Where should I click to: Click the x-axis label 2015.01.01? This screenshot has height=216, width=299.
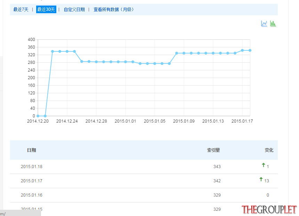point(126,121)
